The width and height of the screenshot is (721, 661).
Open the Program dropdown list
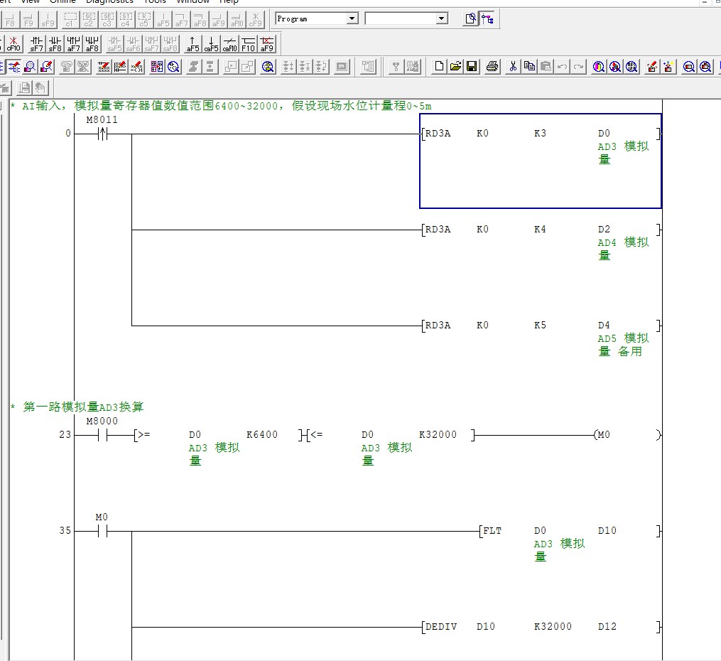point(352,19)
